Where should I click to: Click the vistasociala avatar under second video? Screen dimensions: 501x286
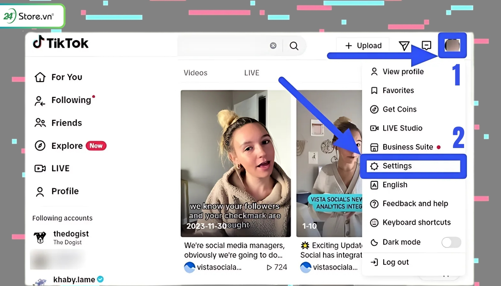coord(306,267)
